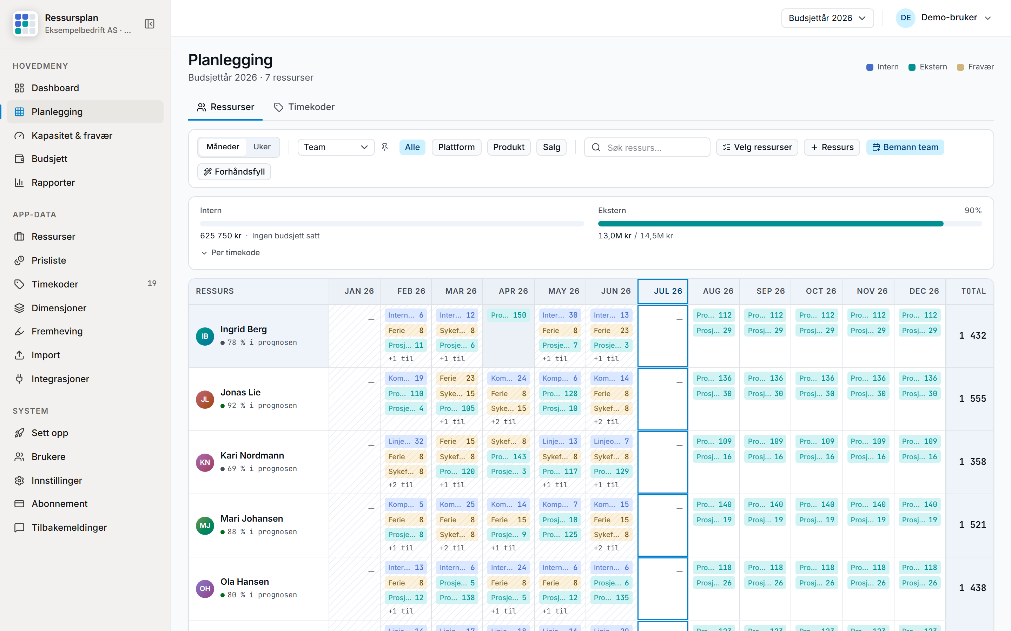Click the Kapasitet & fravær gauge icon
The image size is (1011, 631).
click(19, 136)
